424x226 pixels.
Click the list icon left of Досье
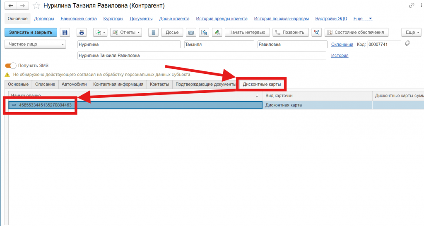154,32
